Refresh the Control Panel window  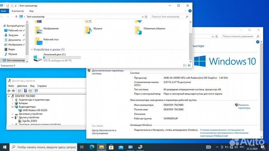tap(216, 36)
